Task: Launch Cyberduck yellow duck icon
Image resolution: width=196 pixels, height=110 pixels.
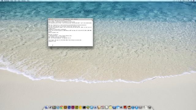Action: (80, 107)
